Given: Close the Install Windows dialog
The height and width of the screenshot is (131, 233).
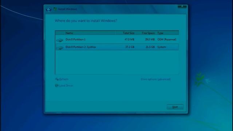Looking at the screenshot, I should pyautogui.click(x=182, y=7).
